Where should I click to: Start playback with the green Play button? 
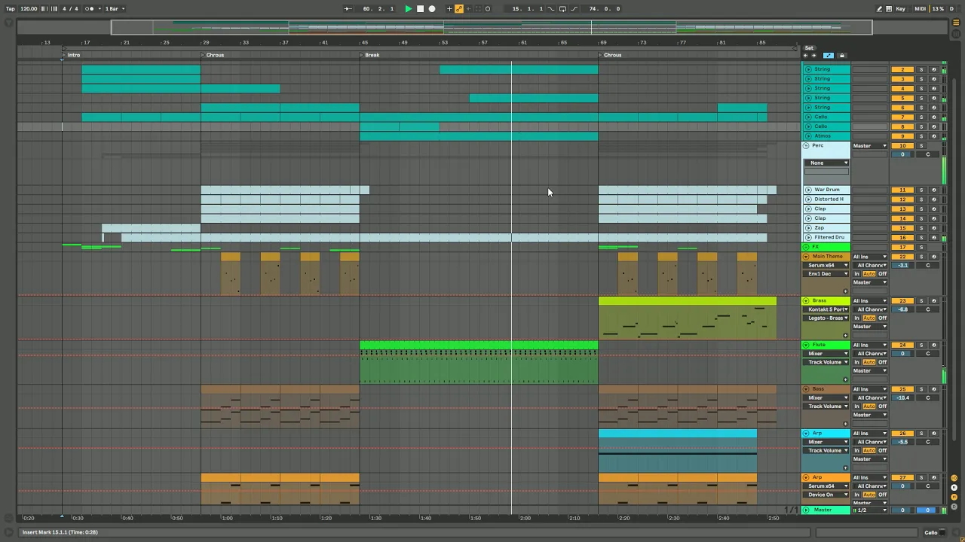point(409,8)
